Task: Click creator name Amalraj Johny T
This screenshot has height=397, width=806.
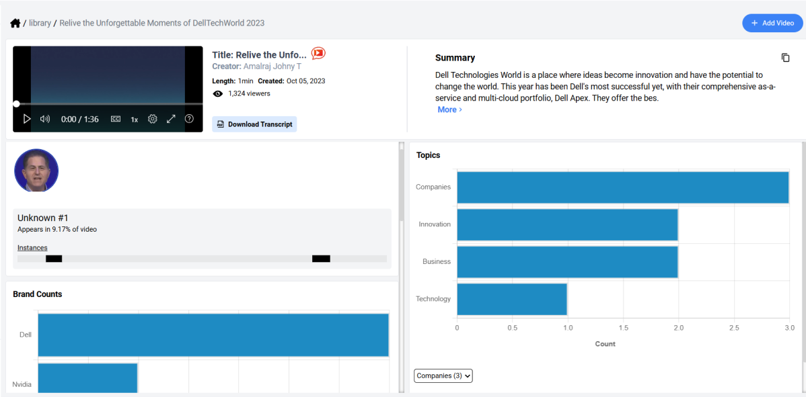Action: pos(272,67)
